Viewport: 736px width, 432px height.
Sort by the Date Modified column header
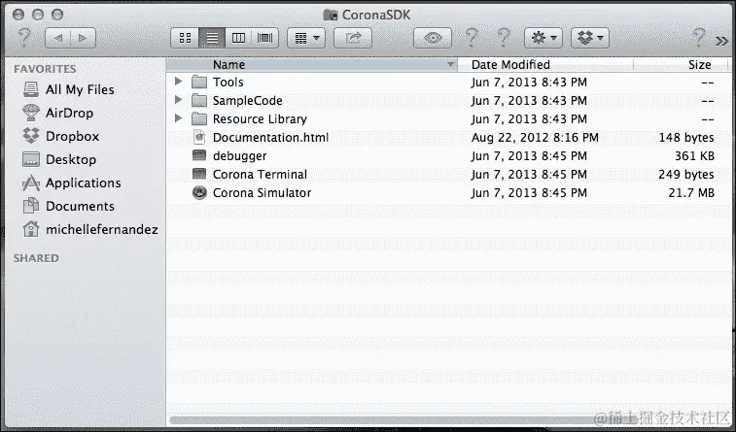[545, 65]
